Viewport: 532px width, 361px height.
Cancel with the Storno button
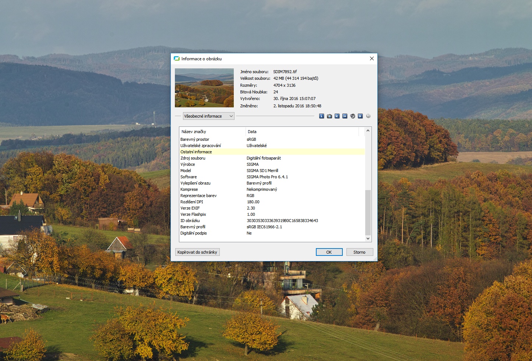[x=359, y=252]
